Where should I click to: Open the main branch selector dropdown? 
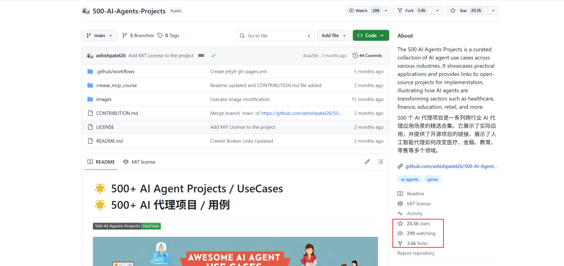coord(99,35)
